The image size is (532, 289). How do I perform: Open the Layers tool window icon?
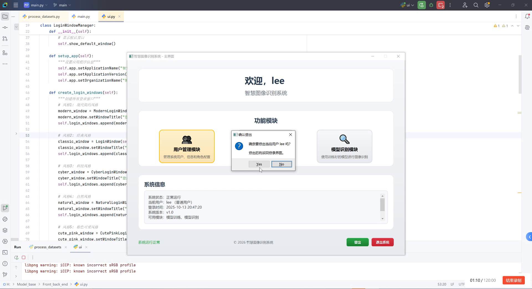click(5, 230)
